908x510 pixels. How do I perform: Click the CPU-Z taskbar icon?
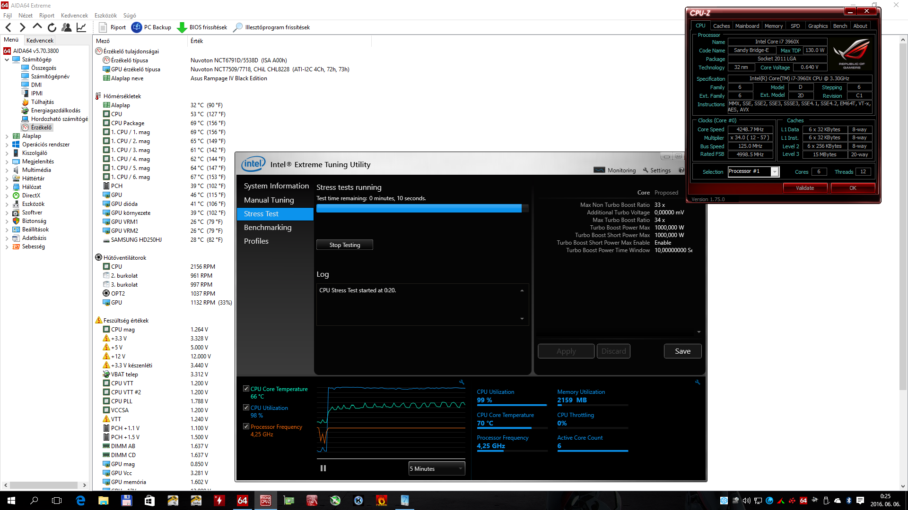[x=265, y=501]
